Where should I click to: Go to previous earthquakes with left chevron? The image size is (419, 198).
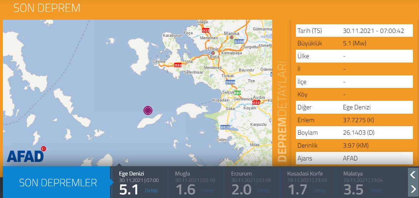pos(413,175)
